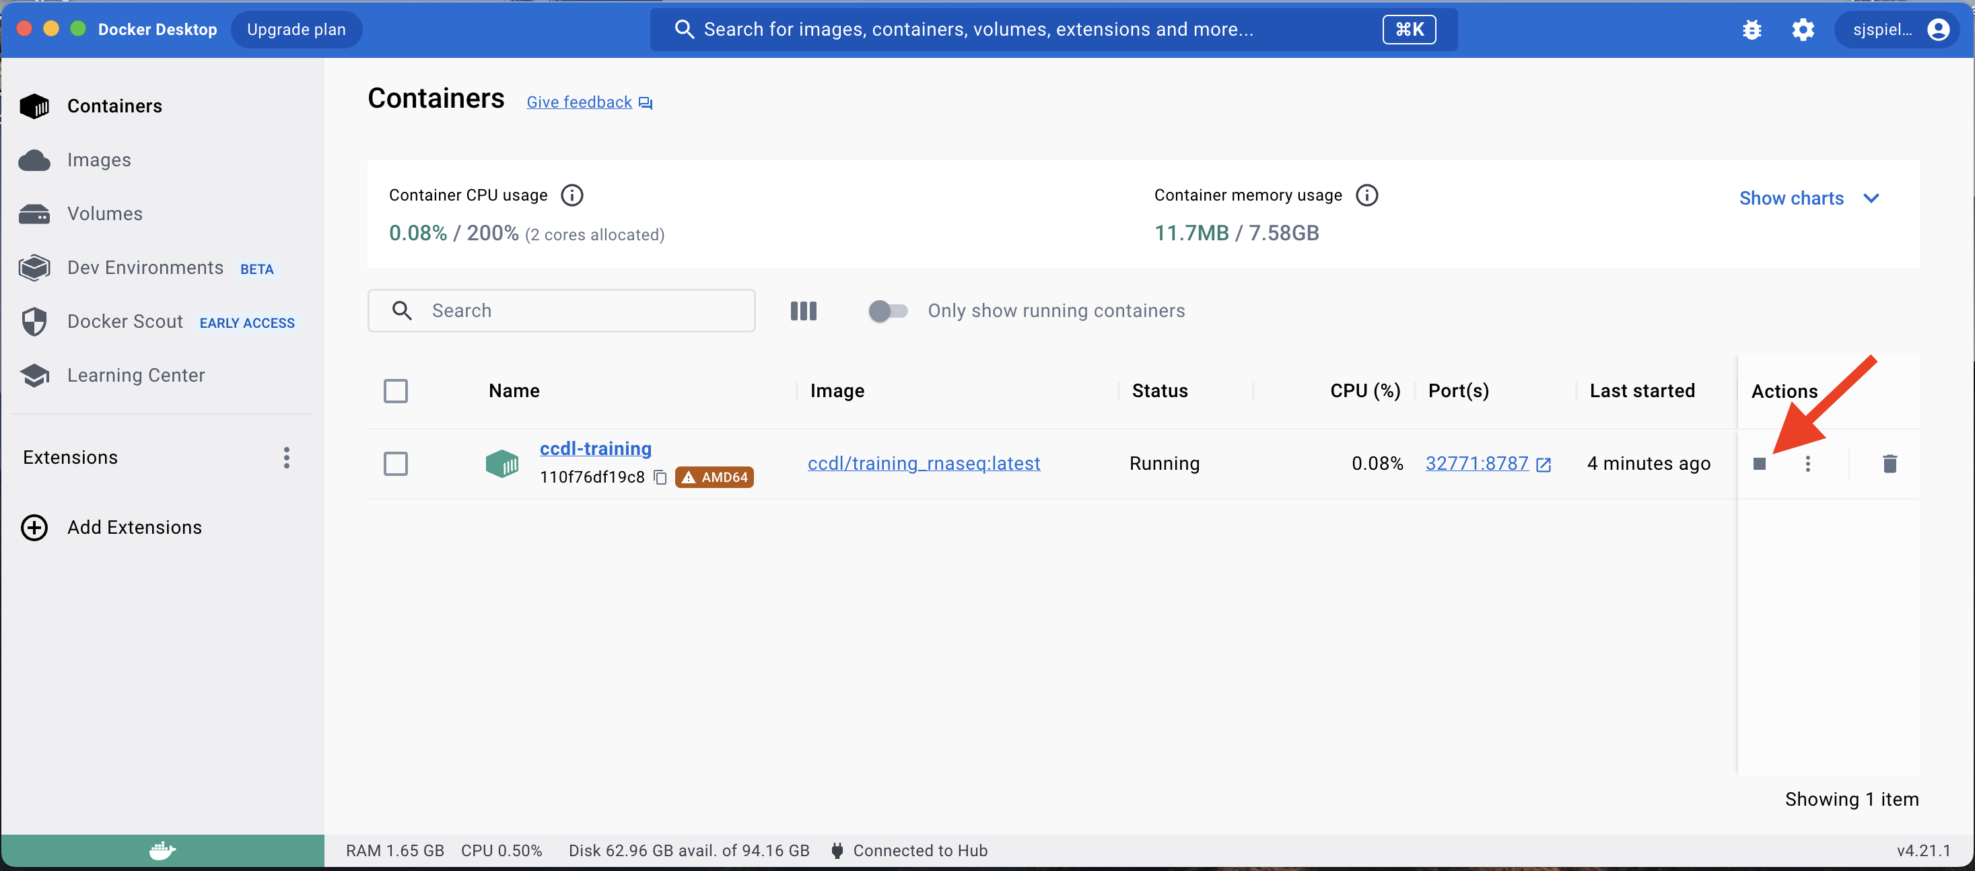Click the column layout toggle icon
1975x871 pixels.
[802, 310]
